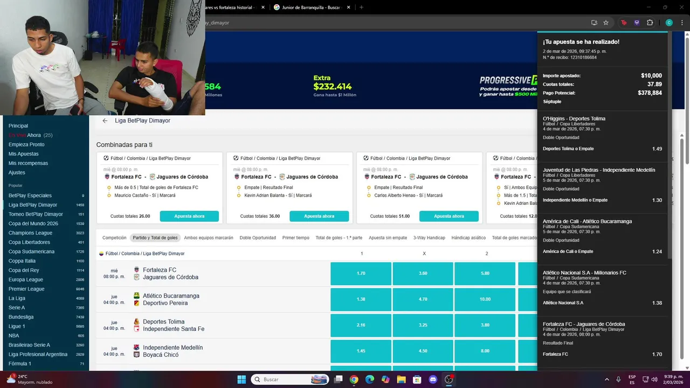Screen dimensions: 690x388
Task: Open File Explorer from the taskbar
Action: point(402,379)
